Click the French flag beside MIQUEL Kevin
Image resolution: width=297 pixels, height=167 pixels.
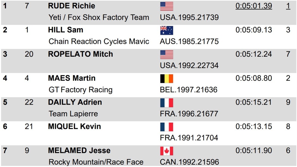tap(167, 127)
